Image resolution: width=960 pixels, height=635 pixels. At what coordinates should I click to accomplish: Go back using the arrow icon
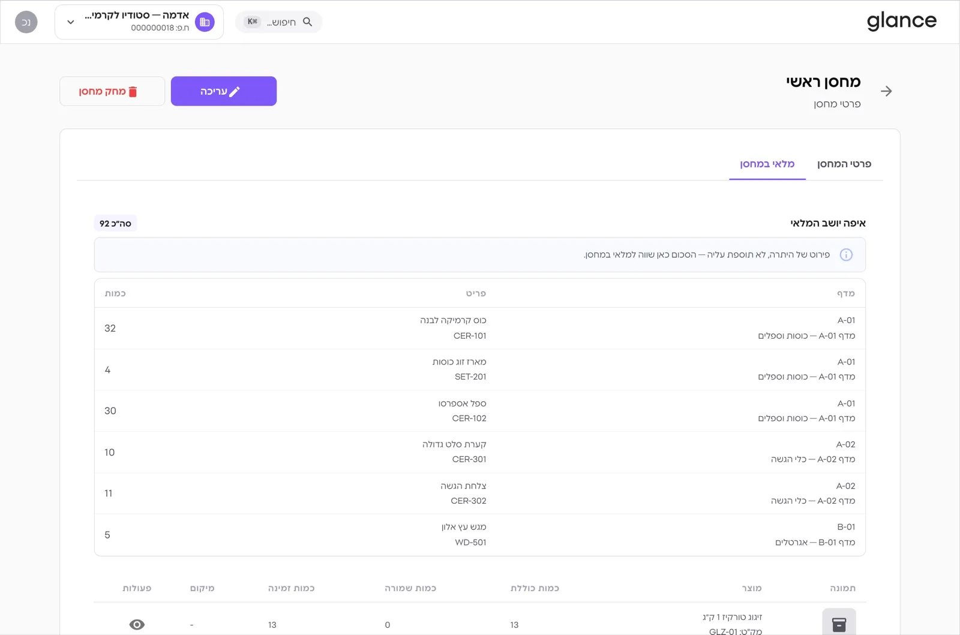point(886,91)
